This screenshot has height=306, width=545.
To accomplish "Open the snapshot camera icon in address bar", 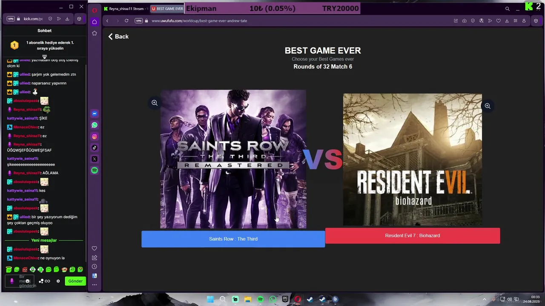I will pos(464,20).
